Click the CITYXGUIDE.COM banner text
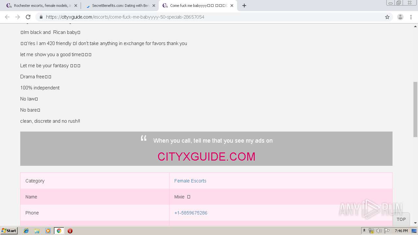The width and height of the screenshot is (418, 235). pyautogui.click(x=206, y=157)
